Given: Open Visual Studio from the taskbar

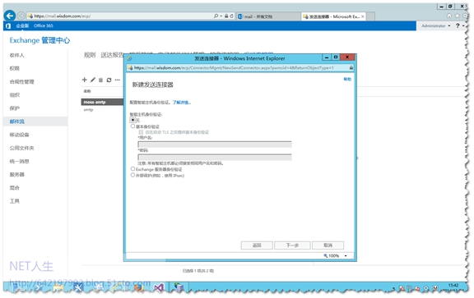Looking at the screenshot, I should (x=159, y=288).
